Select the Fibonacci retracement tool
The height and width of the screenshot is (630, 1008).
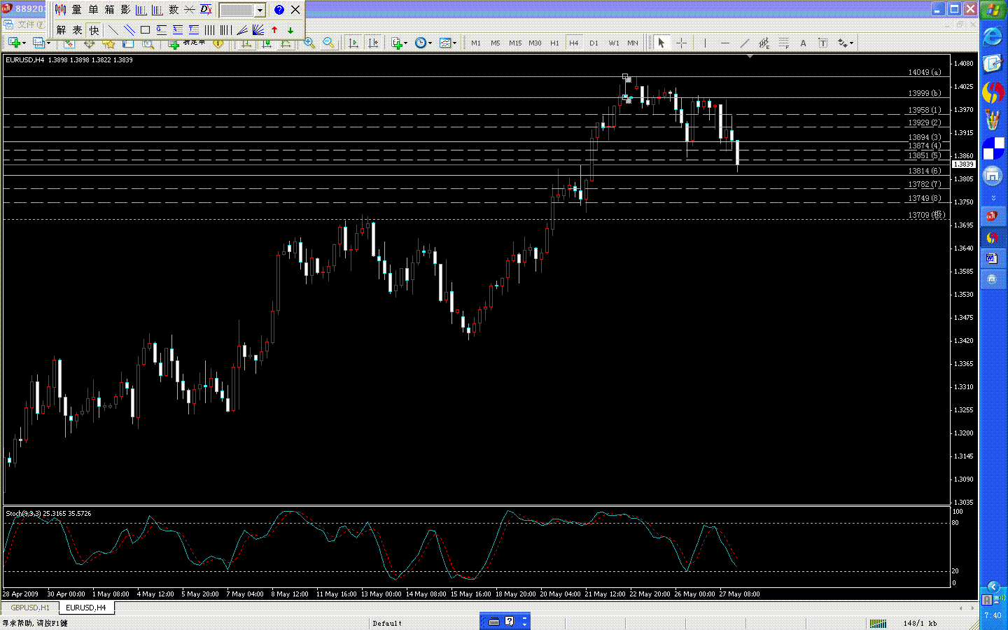[783, 43]
